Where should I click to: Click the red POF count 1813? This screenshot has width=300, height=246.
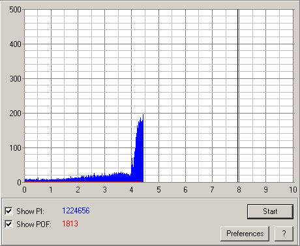click(x=70, y=224)
